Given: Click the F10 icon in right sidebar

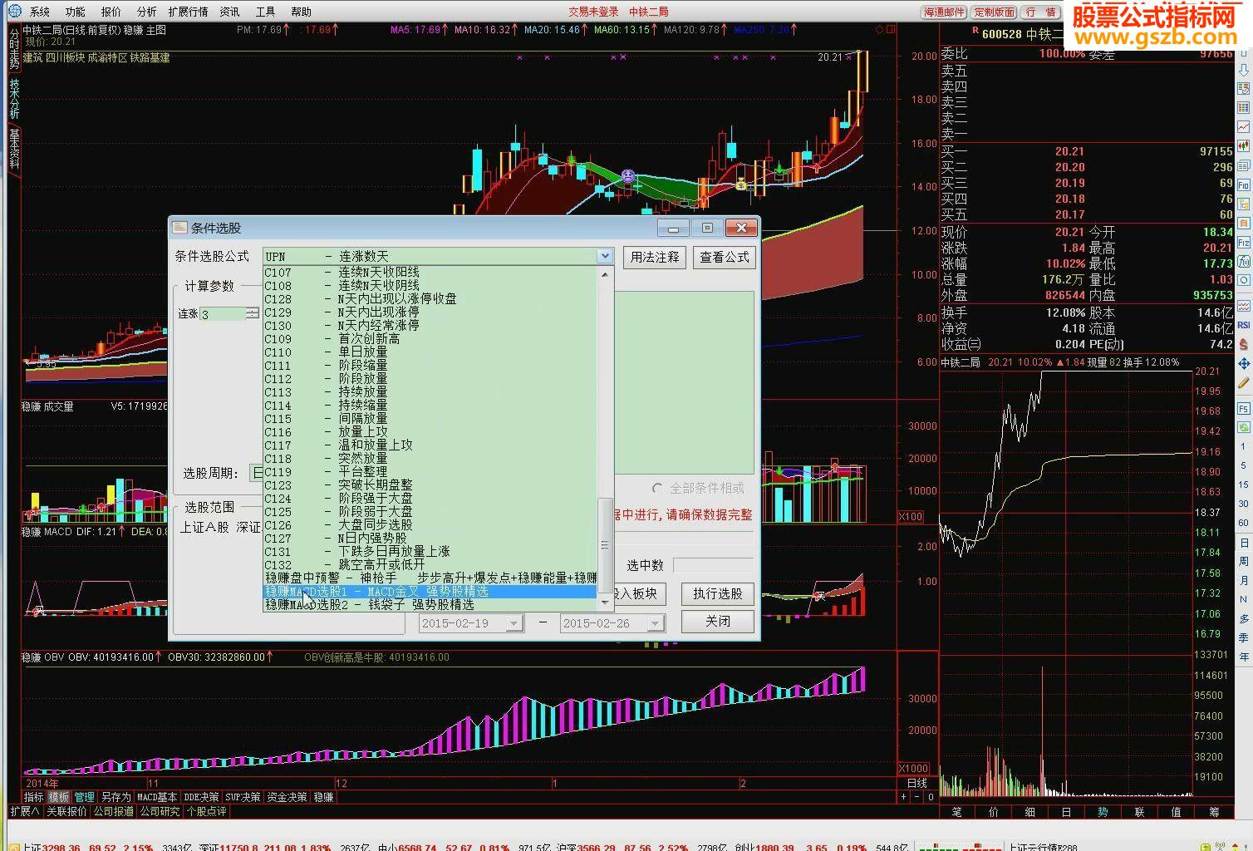Looking at the screenshot, I should [1244, 185].
